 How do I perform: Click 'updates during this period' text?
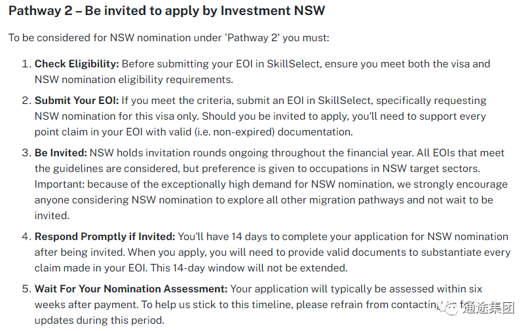coord(100,320)
